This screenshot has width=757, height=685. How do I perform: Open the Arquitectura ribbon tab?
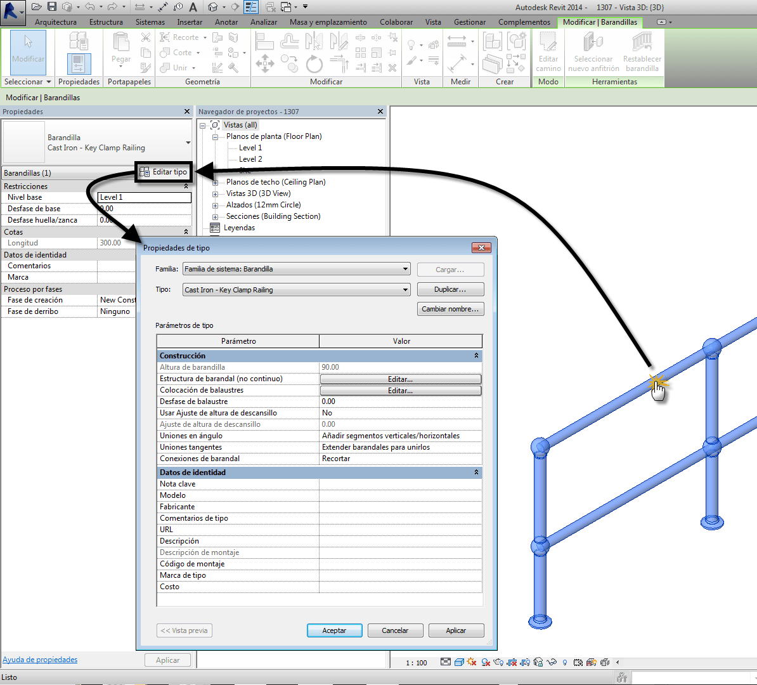pyautogui.click(x=56, y=22)
